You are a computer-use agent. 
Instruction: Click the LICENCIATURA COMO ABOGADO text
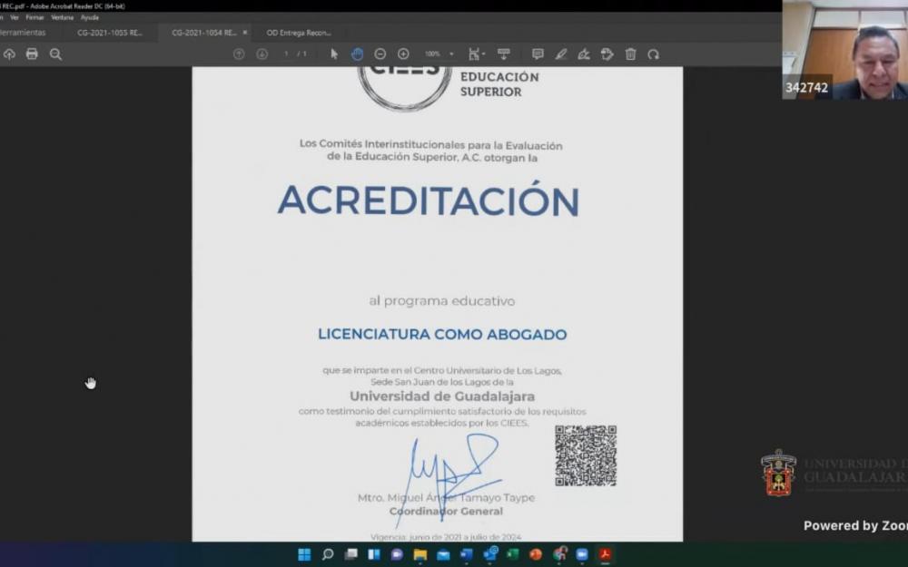pyautogui.click(x=442, y=335)
